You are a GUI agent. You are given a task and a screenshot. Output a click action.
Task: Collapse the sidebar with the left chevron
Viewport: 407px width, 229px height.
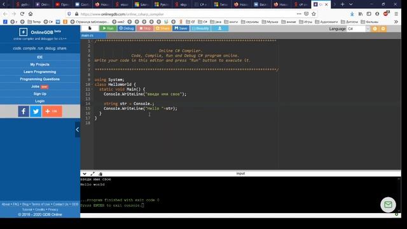point(78,130)
